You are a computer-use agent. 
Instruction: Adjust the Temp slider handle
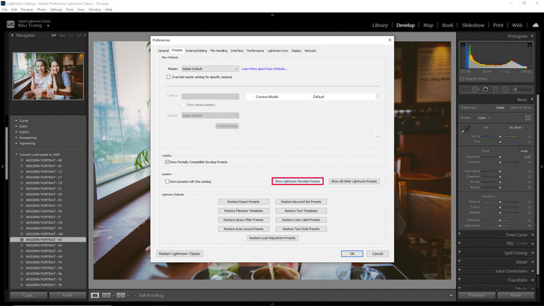pos(500,137)
